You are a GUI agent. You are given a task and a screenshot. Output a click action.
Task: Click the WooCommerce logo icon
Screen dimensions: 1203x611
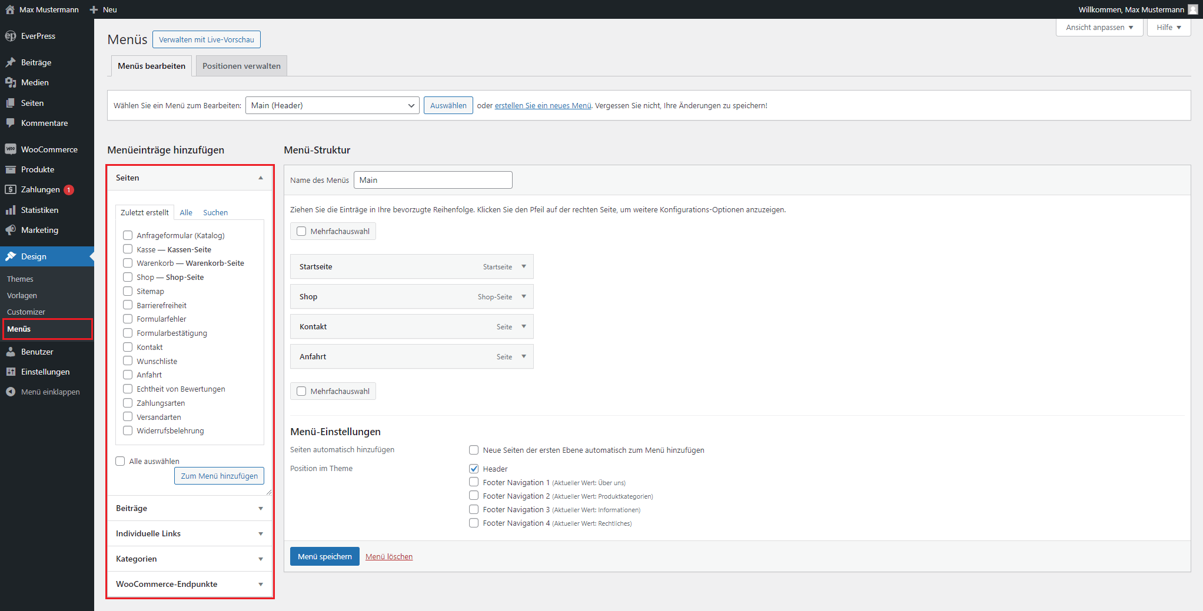coord(11,149)
